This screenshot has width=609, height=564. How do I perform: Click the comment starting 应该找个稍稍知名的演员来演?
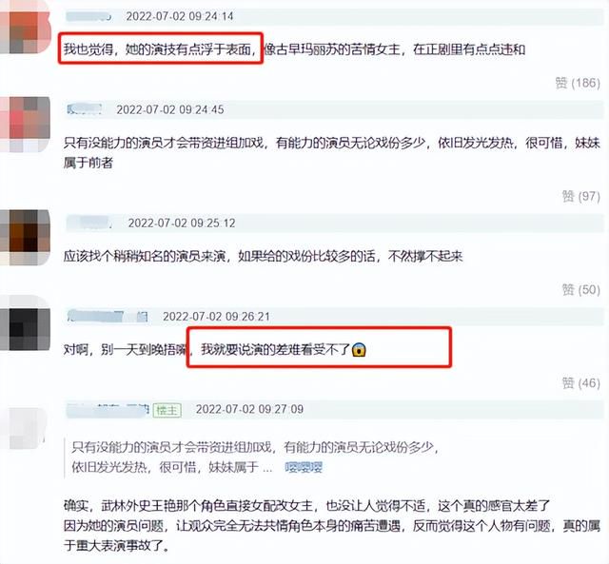tap(263, 256)
